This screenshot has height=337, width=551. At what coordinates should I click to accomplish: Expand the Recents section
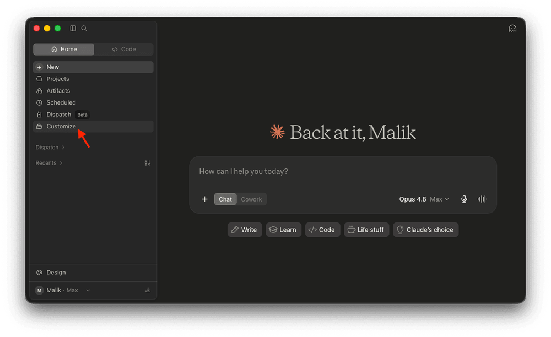(49, 163)
